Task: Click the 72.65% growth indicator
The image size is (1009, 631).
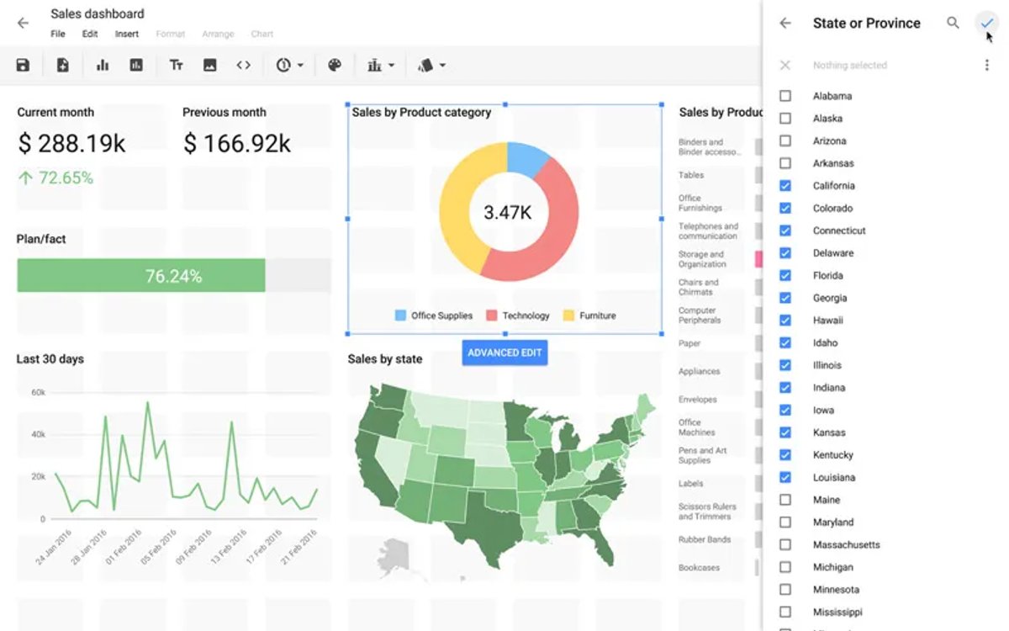Action: [55, 178]
